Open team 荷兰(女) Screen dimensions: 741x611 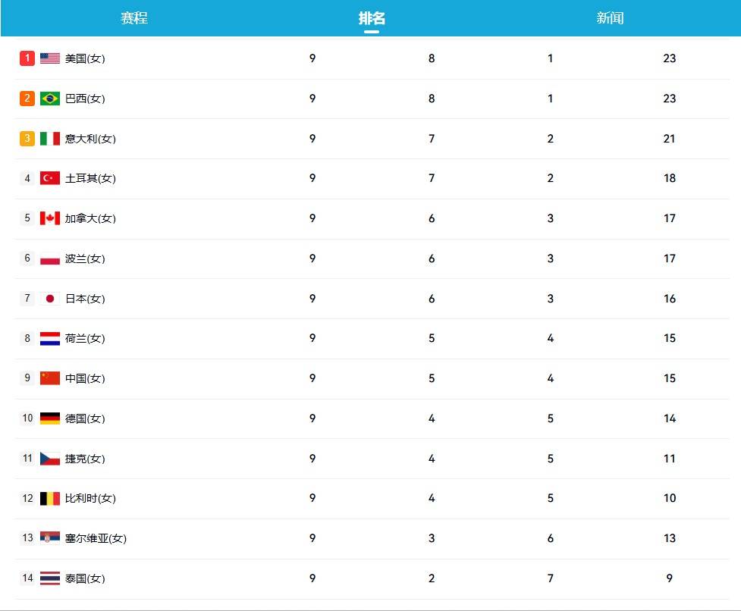click(85, 339)
